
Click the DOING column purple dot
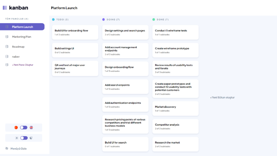[x=103, y=20]
